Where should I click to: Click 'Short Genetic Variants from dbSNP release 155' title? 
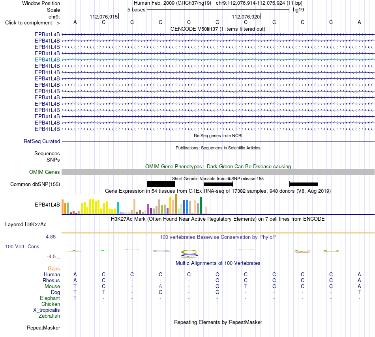click(x=218, y=179)
